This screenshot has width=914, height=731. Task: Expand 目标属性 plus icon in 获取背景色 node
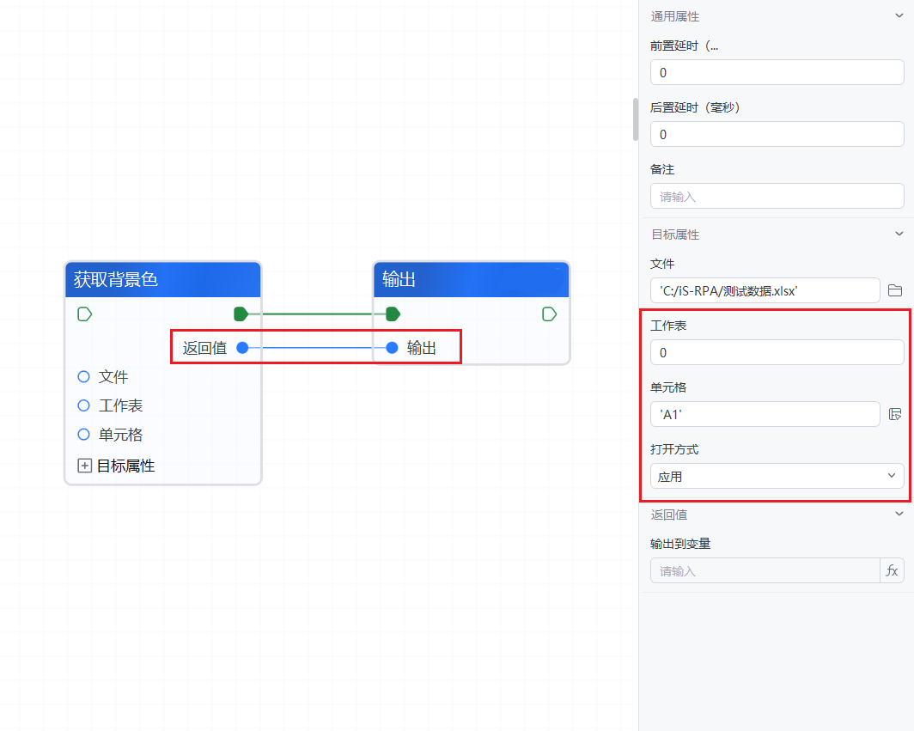(x=84, y=466)
